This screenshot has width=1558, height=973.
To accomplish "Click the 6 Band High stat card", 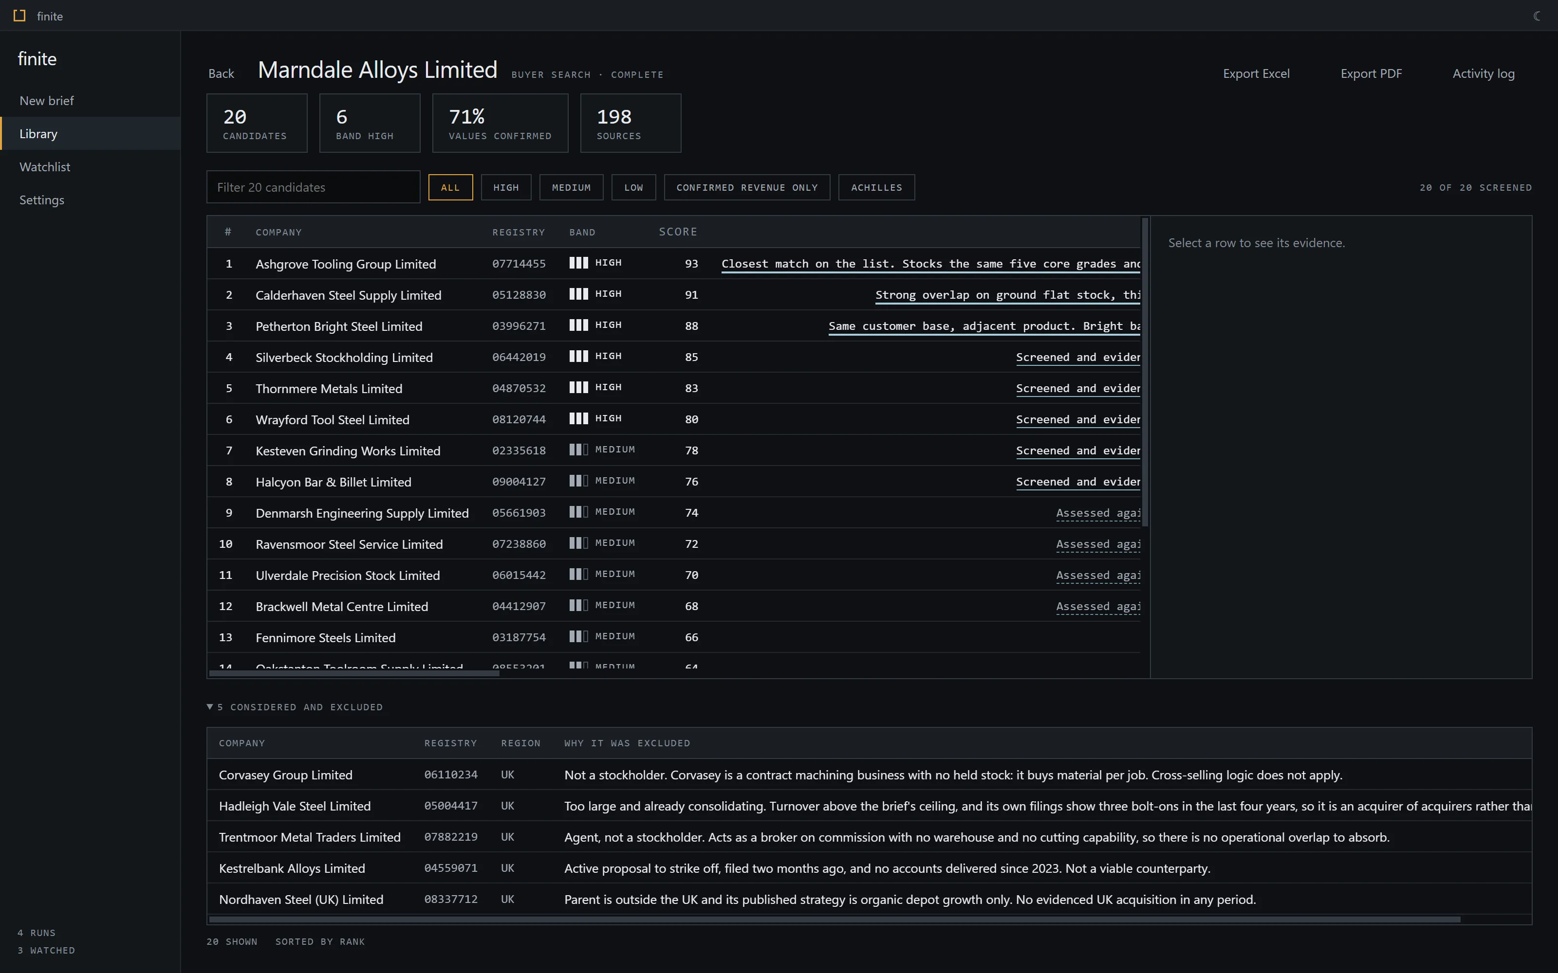I will point(370,123).
